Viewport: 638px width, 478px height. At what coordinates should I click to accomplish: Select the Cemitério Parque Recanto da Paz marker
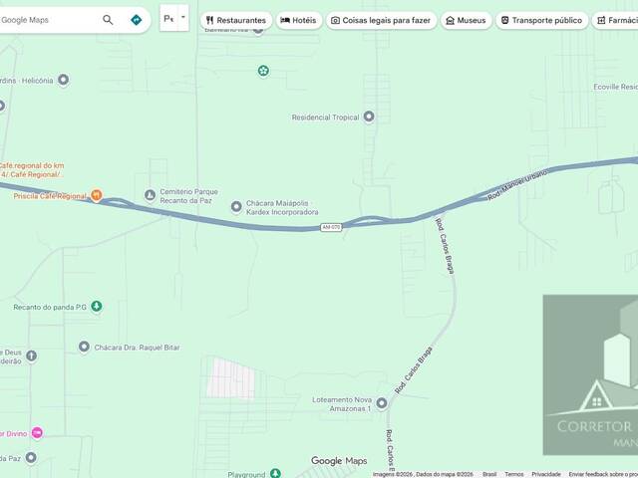[151, 195]
